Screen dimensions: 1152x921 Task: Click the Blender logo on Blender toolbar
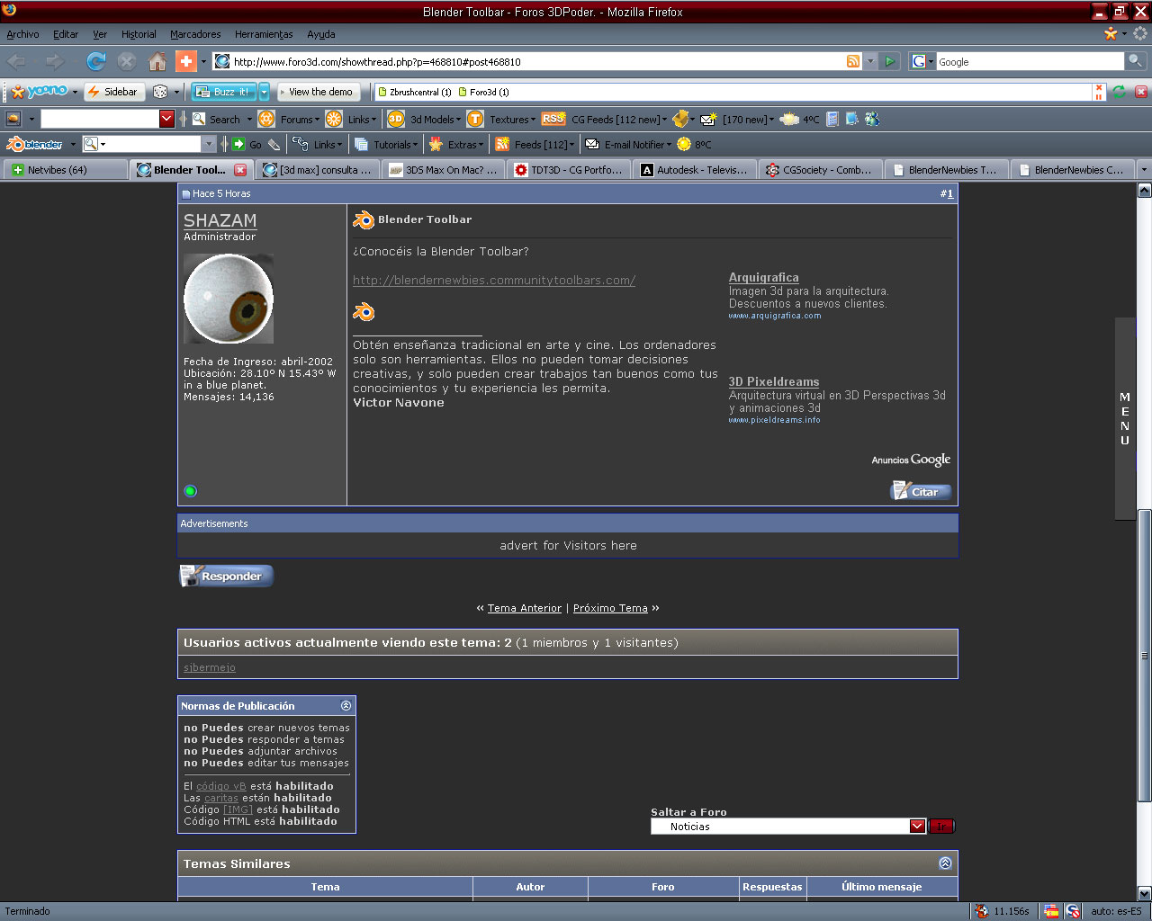point(35,144)
